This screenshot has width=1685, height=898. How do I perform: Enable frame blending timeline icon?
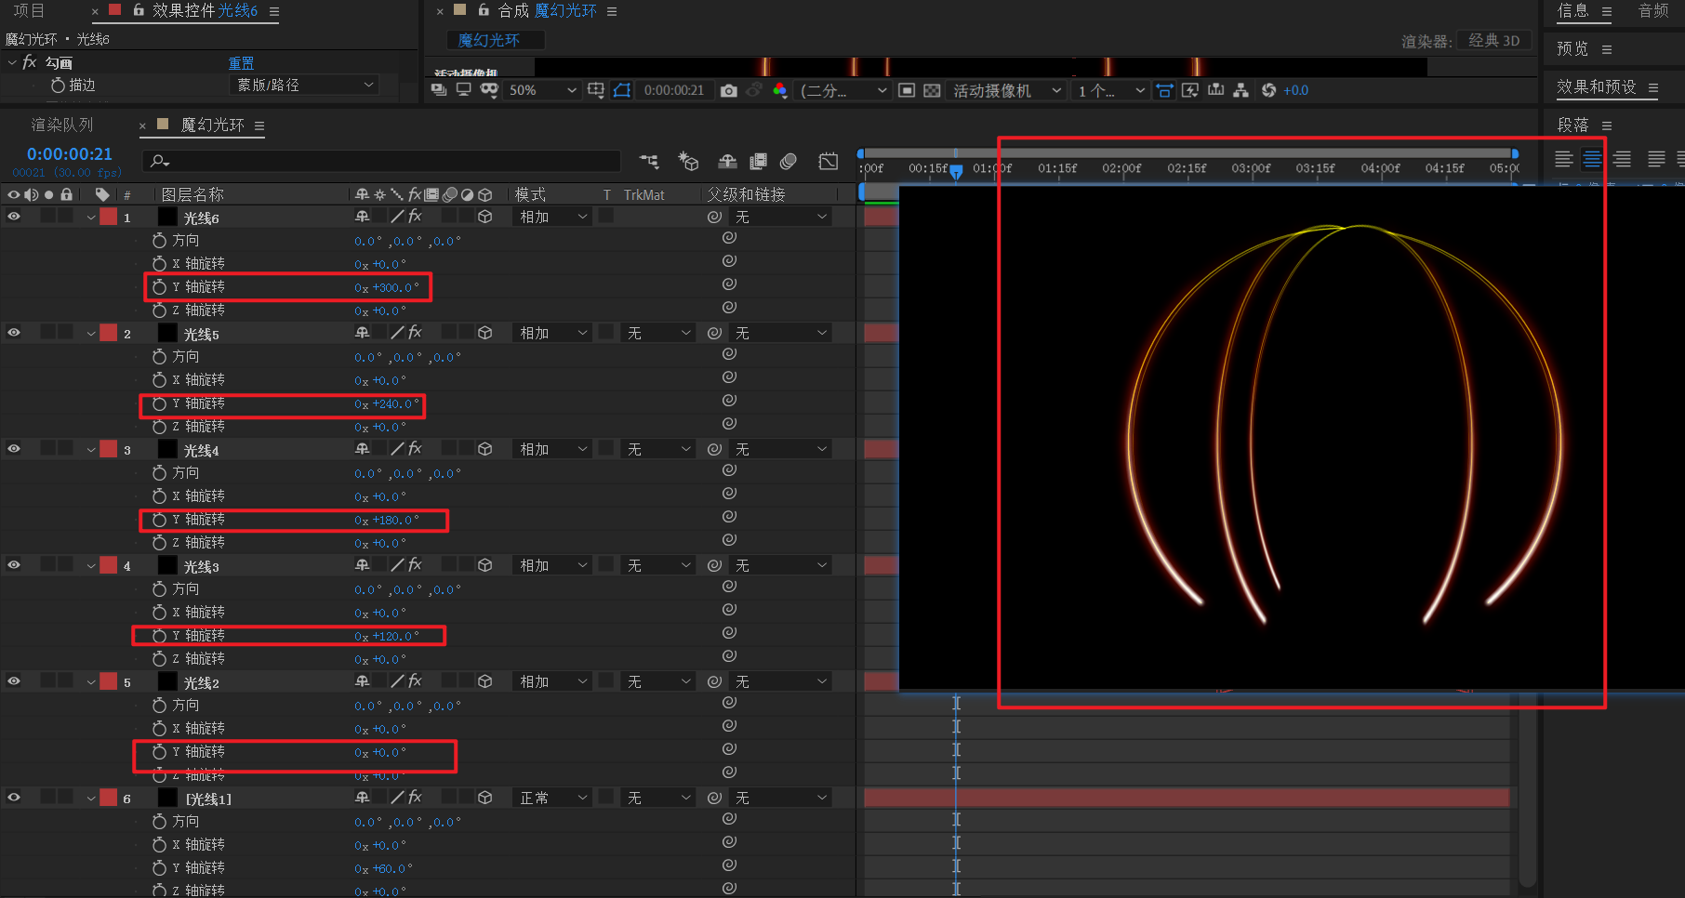point(758,162)
